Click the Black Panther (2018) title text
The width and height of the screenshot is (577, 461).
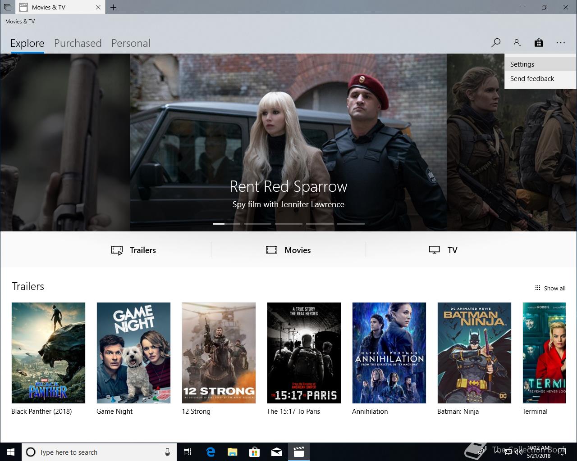[x=41, y=411]
